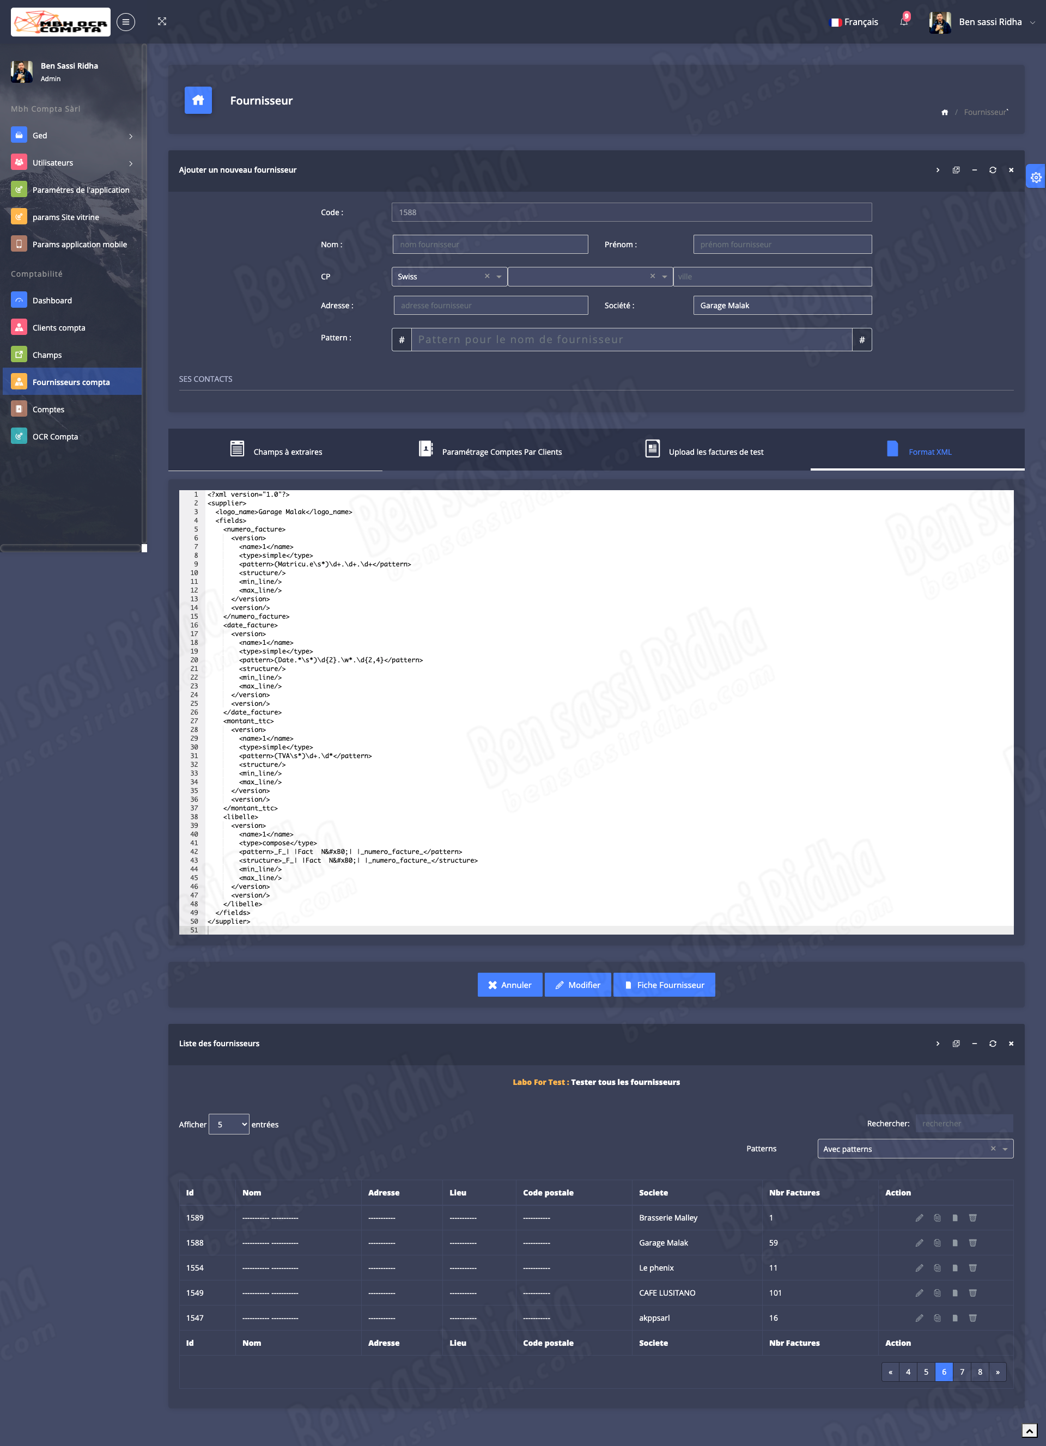Open the blue settings gear on right edge
Screen dimensions: 1046x1446
click(1036, 177)
